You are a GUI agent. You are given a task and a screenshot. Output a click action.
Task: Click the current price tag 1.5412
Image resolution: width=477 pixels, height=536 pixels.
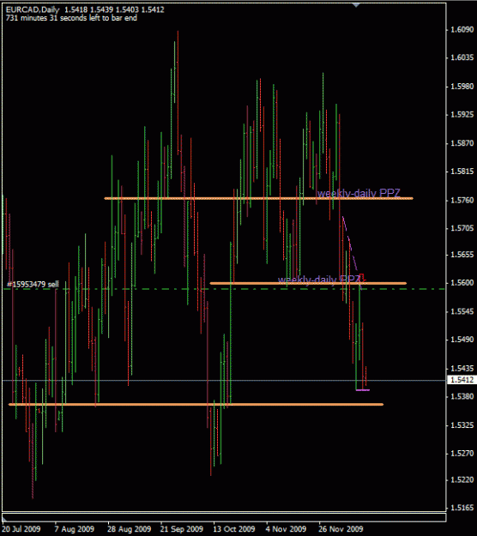[462, 380]
